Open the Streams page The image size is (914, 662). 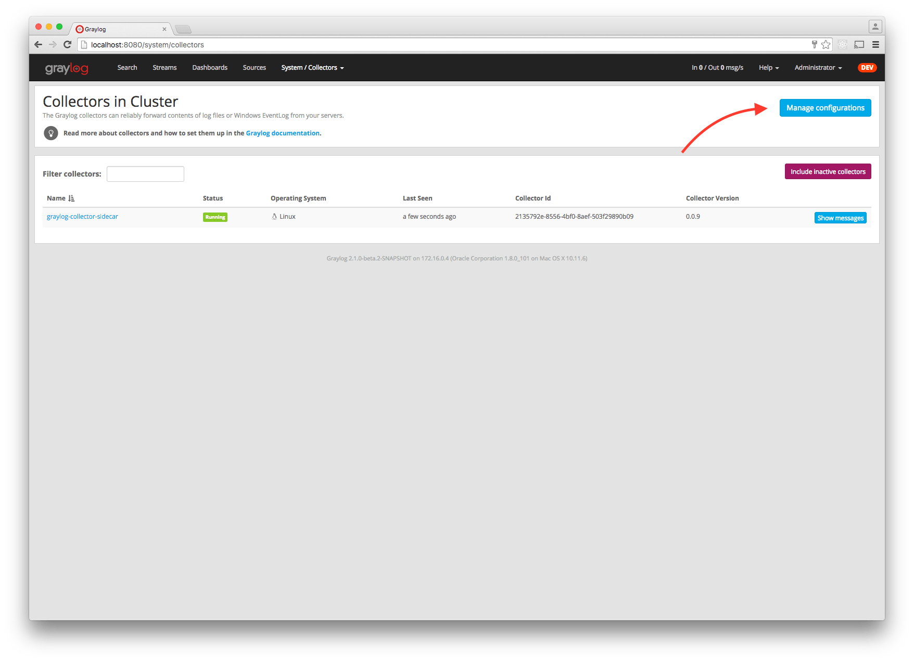tap(164, 68)
